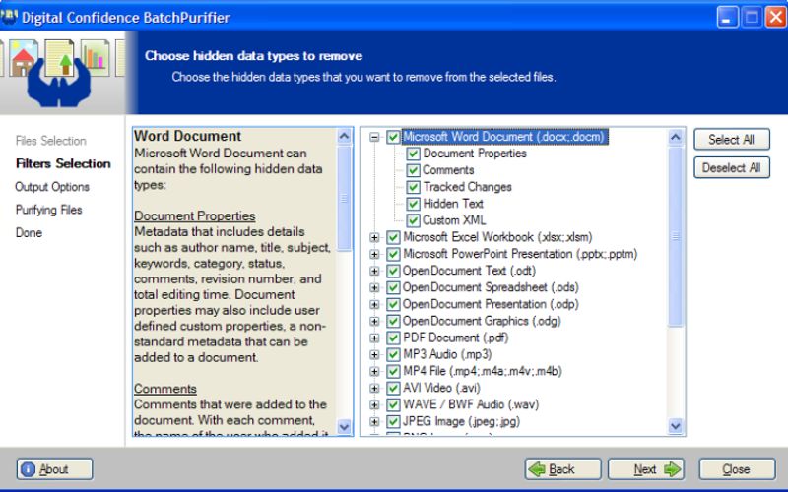Close window with red X button

(x=775, y=18)
